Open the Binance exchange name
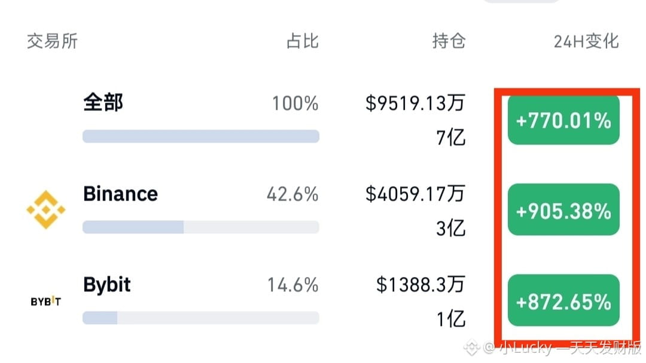 (120, 193)
